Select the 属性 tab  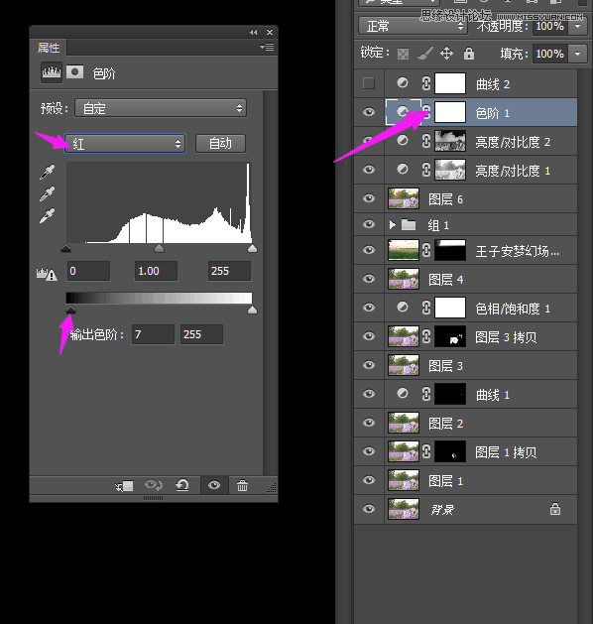49,48
